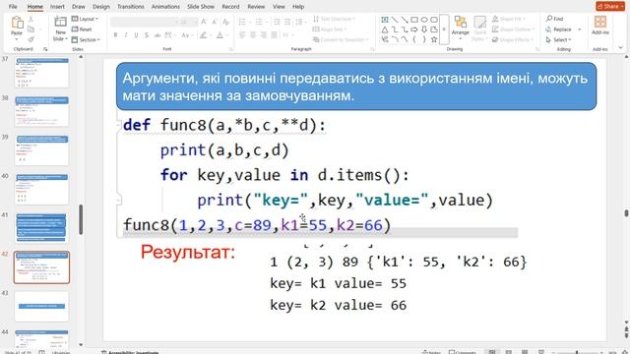Viewport: 630px width, 354px height.
Task: Click the Decrease Font Size icon
Action: (x=215, y=22)
